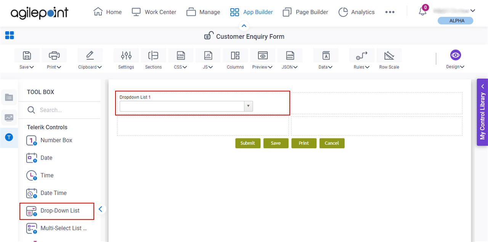
Task: Click the toolbox Search field
Action: [x=61, y=110]
